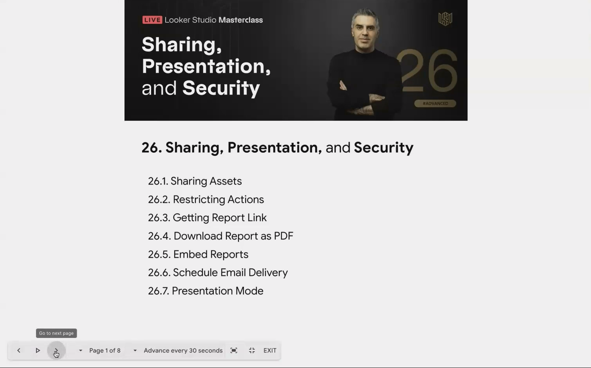Click 26.7. Presentation Mode line
This screenshot has height=368, width=591.
[x=205, y=291]
